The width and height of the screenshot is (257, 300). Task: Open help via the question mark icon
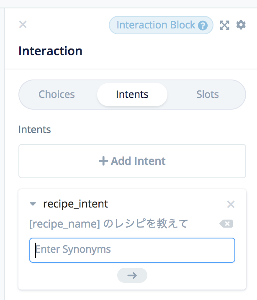203,26
